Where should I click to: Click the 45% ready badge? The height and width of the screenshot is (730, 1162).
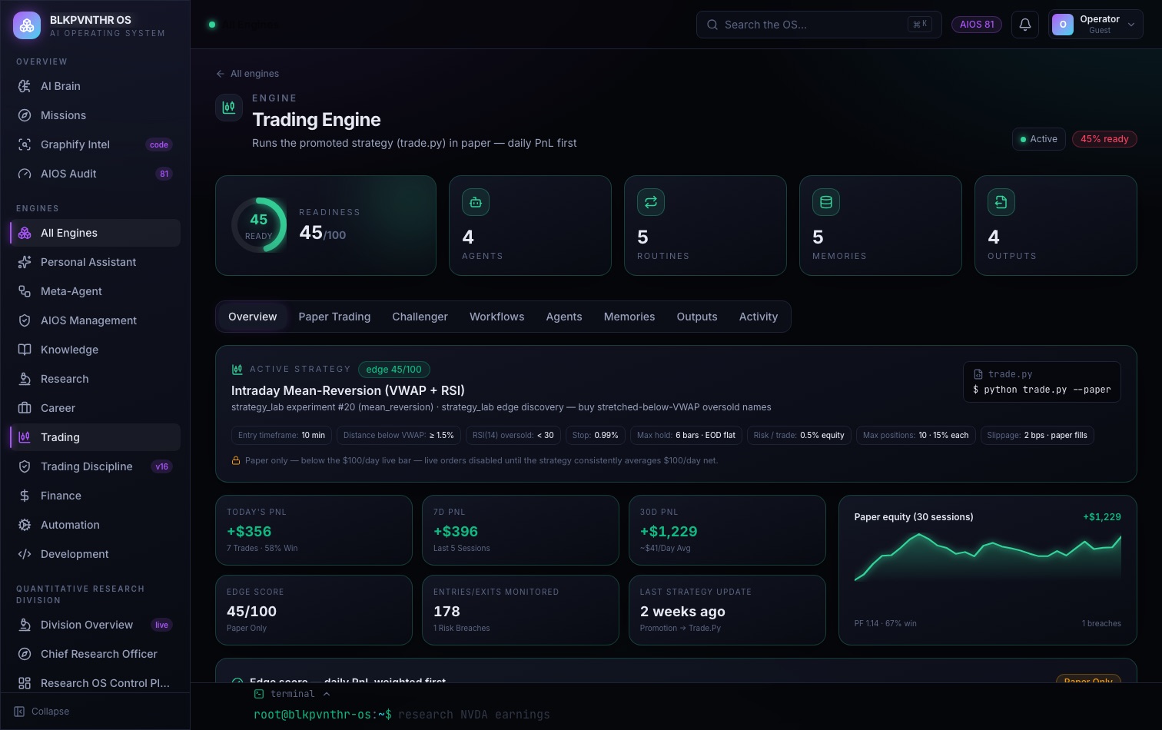click(1104, 139)
